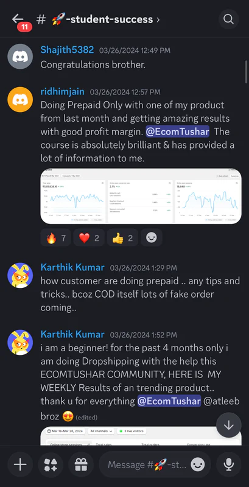Tap Karthik Kumar's avatar at 1:29 PM
The image size is (249, 487).
coord(20,276)
